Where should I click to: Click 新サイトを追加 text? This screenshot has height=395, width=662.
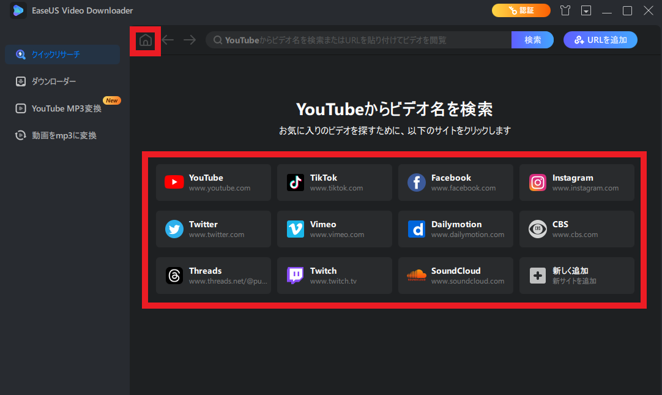tap(574, 281)
